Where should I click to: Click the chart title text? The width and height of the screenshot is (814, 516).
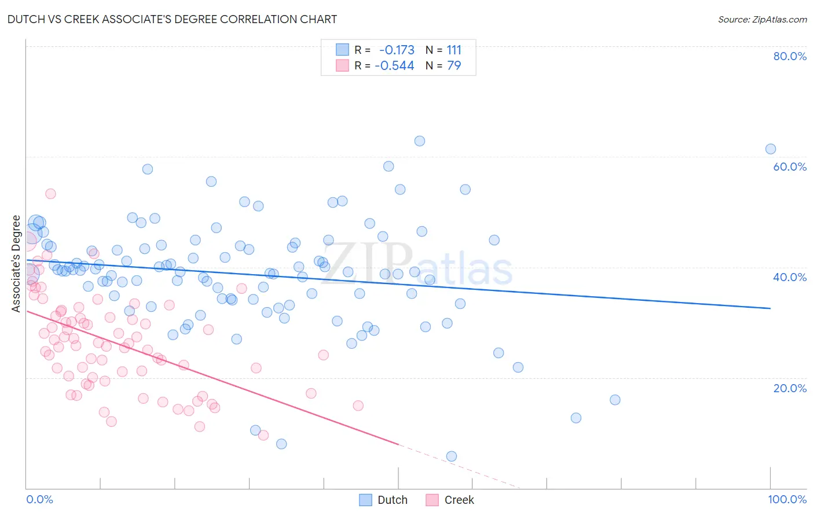[x=172, y=19]
